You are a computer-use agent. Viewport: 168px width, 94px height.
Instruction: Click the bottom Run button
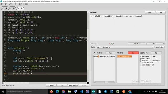click(x=62, y=85)
